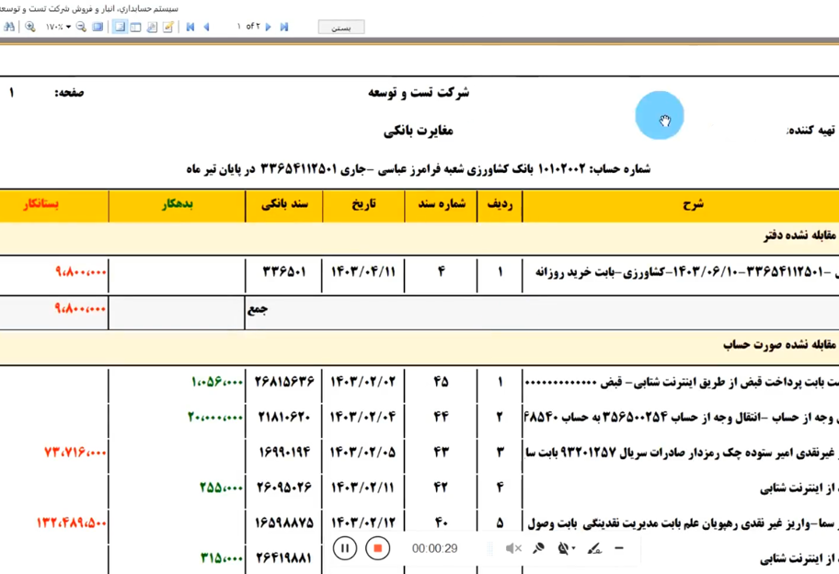Go to the first page
Image resolution: width=839 pixels, height=574 pixels.
coord(190,27)
